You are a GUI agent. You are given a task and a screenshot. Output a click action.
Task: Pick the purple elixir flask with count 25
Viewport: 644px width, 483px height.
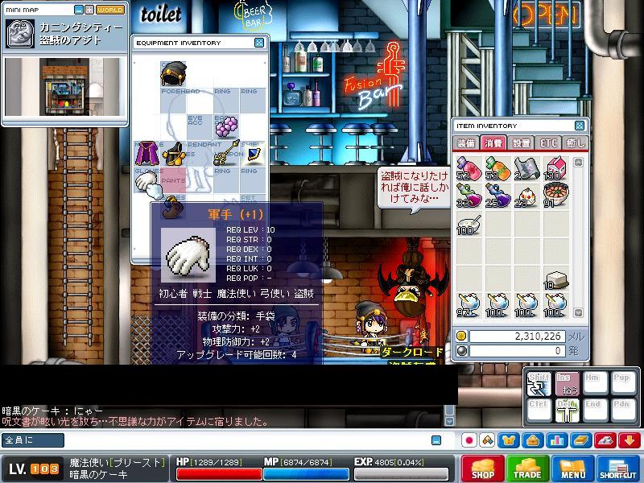point(497,195)
